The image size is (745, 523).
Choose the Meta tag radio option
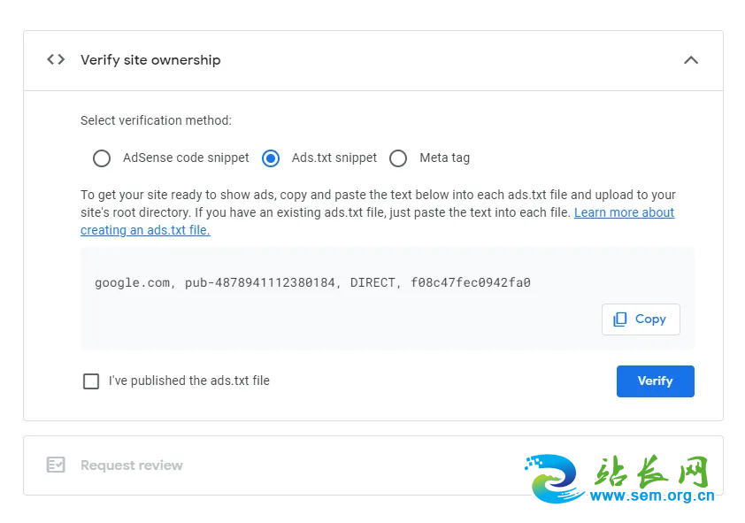pyautogui.click(x=398, y=158)
